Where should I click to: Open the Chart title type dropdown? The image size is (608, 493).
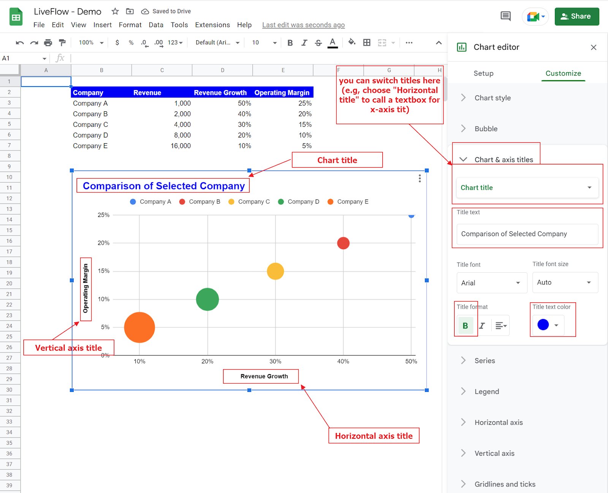(527, 188)
